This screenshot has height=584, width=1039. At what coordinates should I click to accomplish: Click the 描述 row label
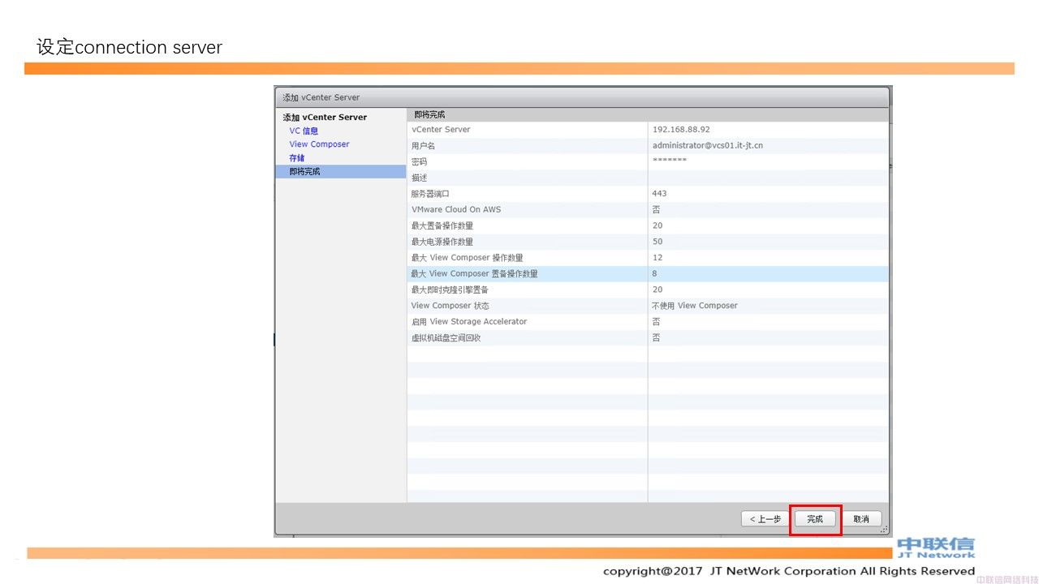[x=419, y=178]
